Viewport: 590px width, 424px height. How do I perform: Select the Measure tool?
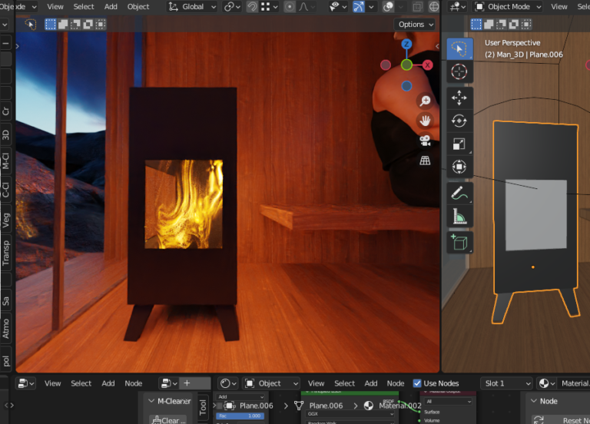[459, 217]
